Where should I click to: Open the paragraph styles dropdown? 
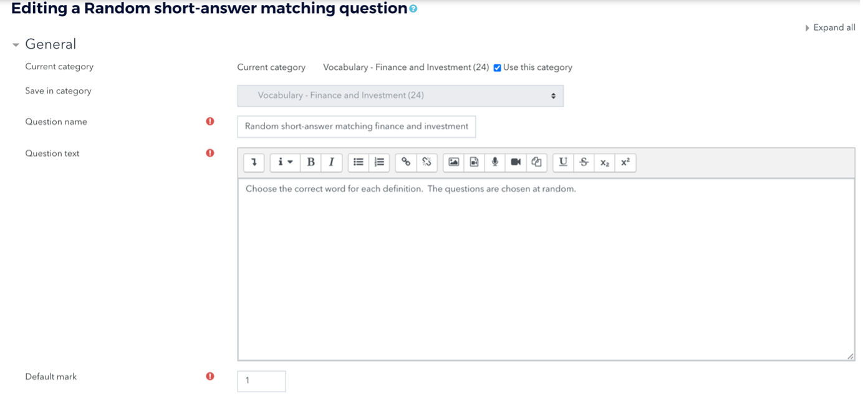tap(285, 162)
